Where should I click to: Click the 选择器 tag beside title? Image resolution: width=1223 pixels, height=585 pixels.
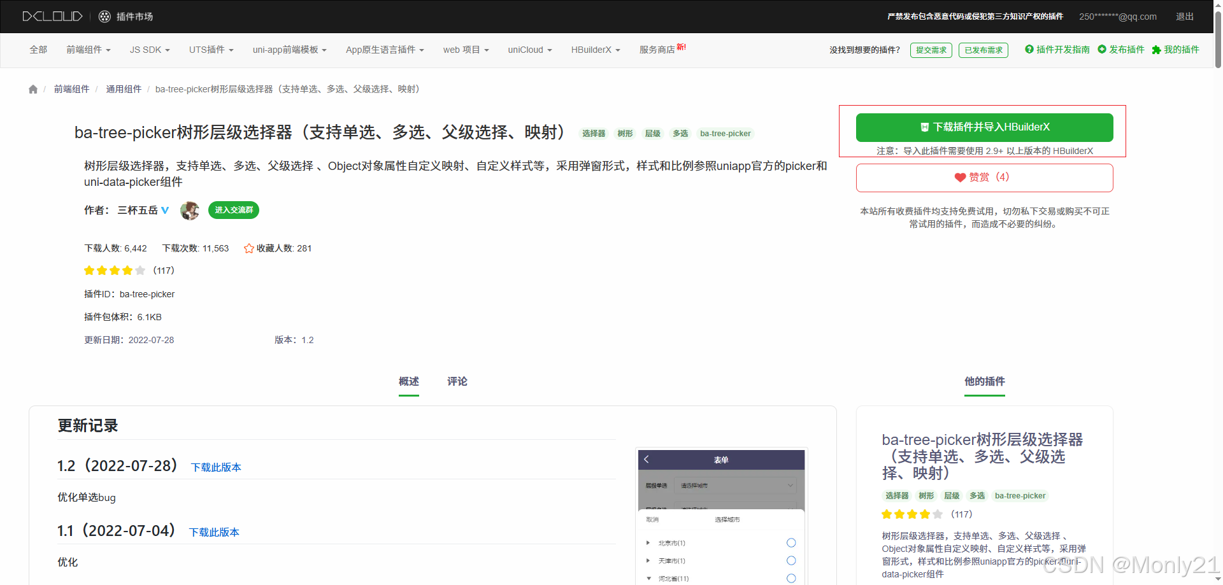pos(594,134)
